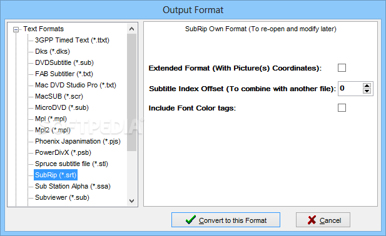Select PowerDivX (*.psb) format
This screenshot has width=386, height=236.
click(63, 152)
